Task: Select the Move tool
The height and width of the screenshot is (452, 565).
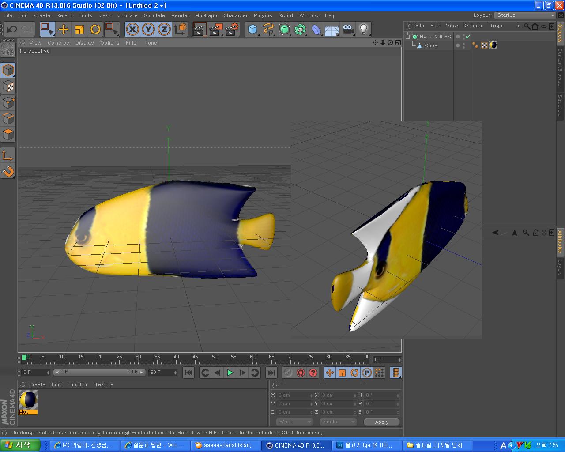Action: click(x=64, y=30)
